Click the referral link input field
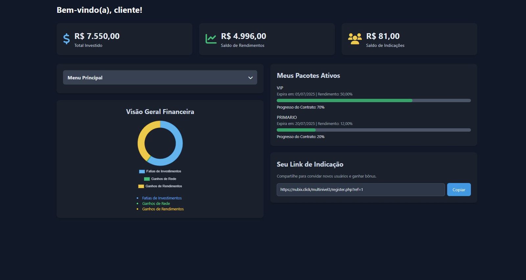The height and width of the screenshot is (280, 526). tap(360, 190)
